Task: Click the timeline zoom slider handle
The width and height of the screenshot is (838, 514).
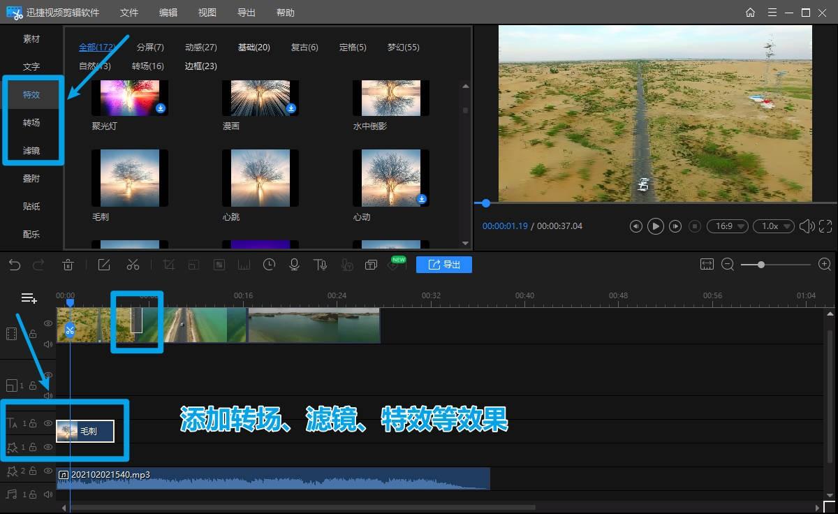Action: 761,265
